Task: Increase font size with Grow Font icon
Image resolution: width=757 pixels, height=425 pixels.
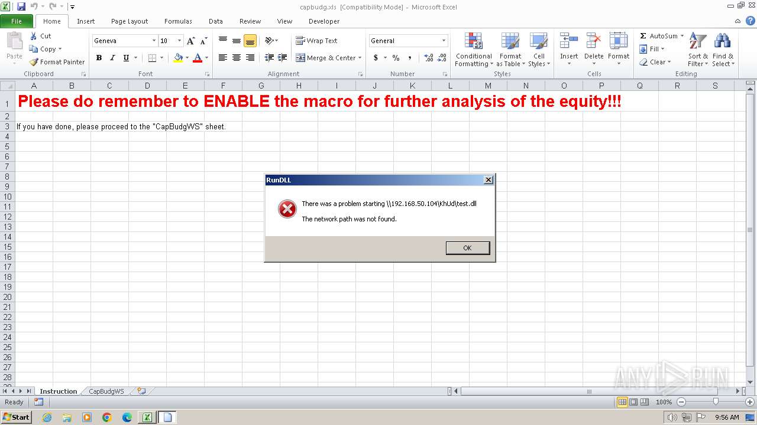Action: point(190,41)
